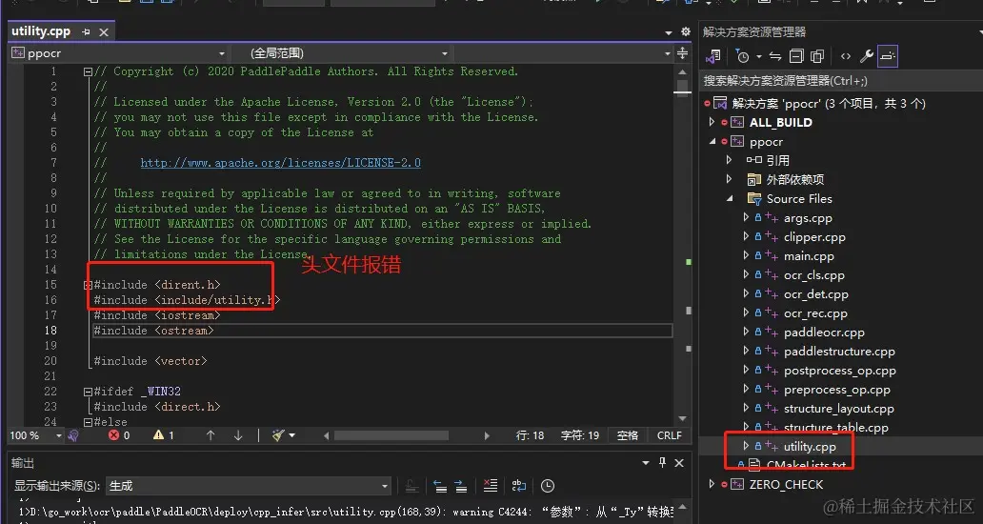983x524 pixels.
Task: Open the tab list dropdown arrow beside gear
Action: click(669, 32)
